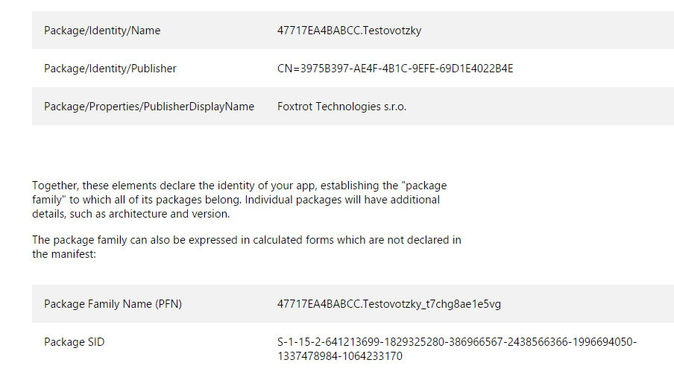Click the Package/Properties/PublisherDisplayName label

click(149, 107)
